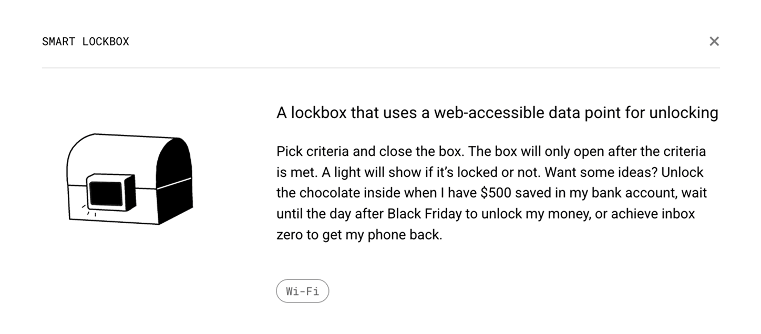Screen dimensions: 761x334
Task: Click the small display screen on the lockbox drawing
Action: [x=107, y=193]
